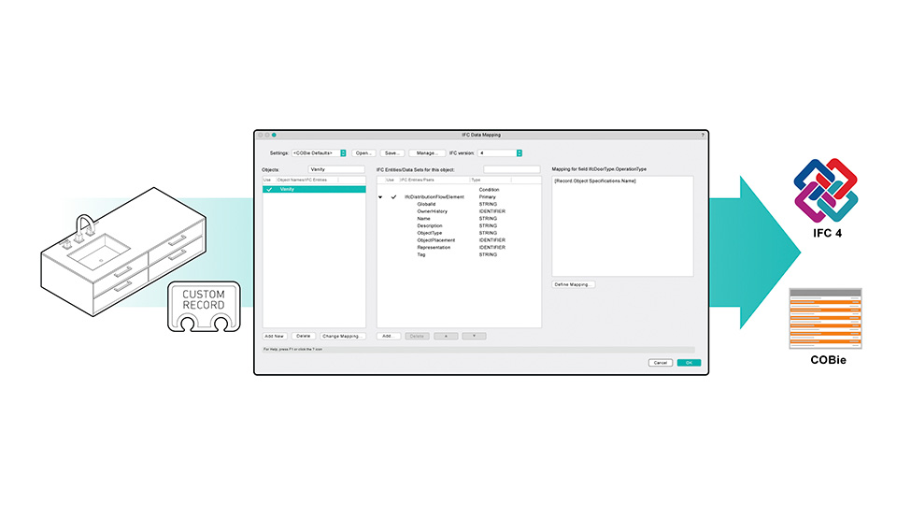The width and height of the screenshot is (897, 505).
Task: Collapse the IfcDistributionFlowElement disclosure triangle
Action: 380,197
